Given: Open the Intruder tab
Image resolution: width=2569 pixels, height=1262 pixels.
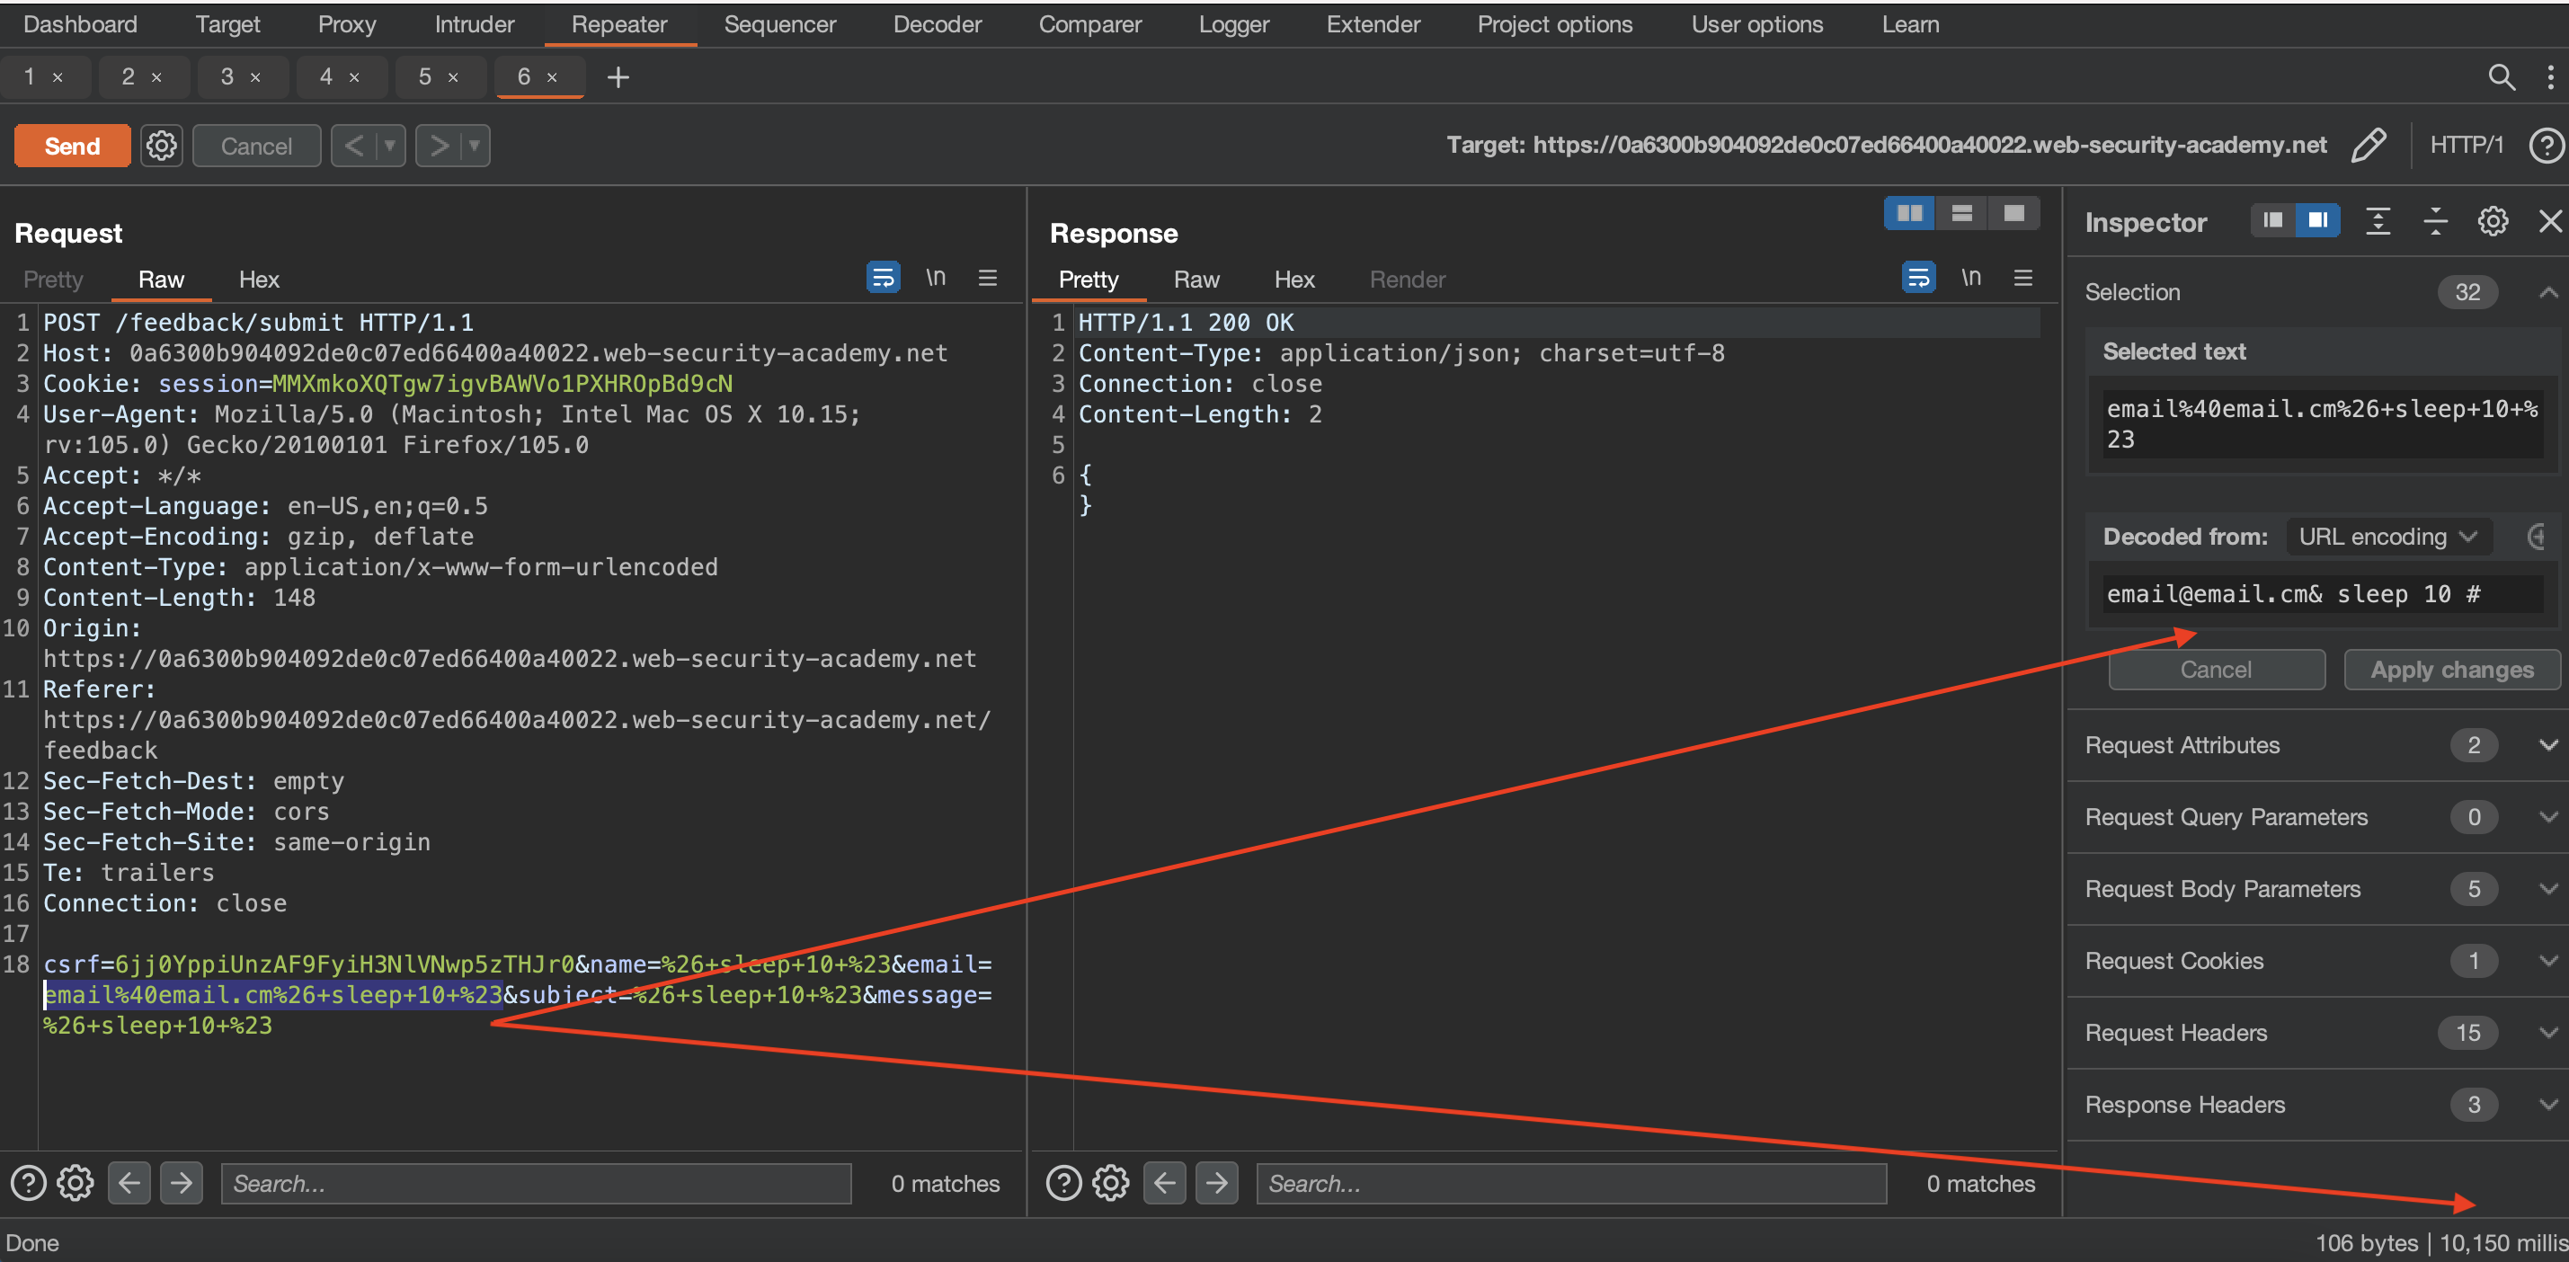Looking at the screenshot, I should (474, 24).
